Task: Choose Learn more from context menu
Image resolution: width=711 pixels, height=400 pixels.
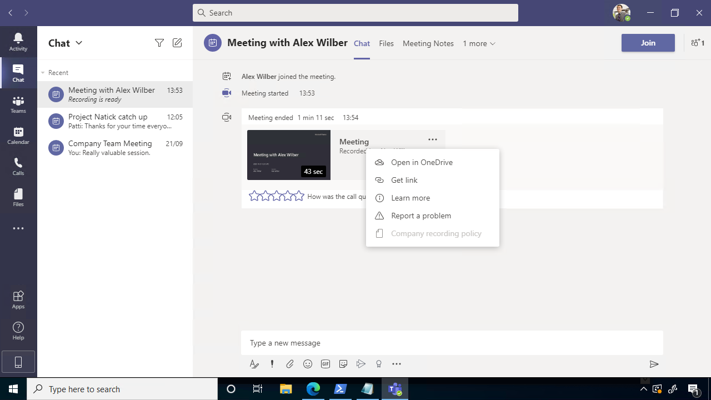Action: pyautogui.click(x=433, y=198)
